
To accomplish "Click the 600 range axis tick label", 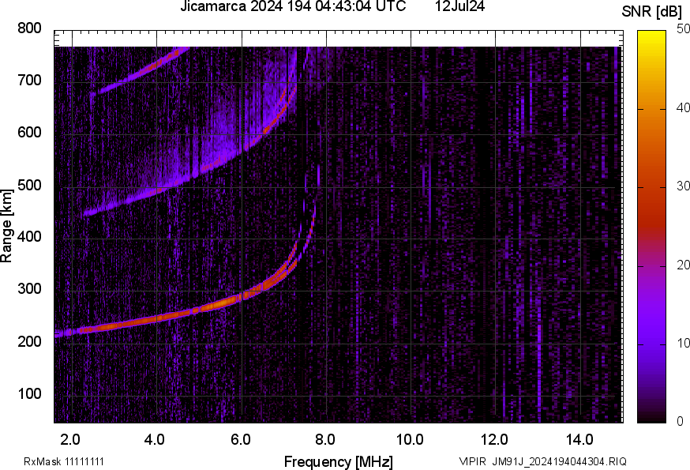I will click(29, 133).
